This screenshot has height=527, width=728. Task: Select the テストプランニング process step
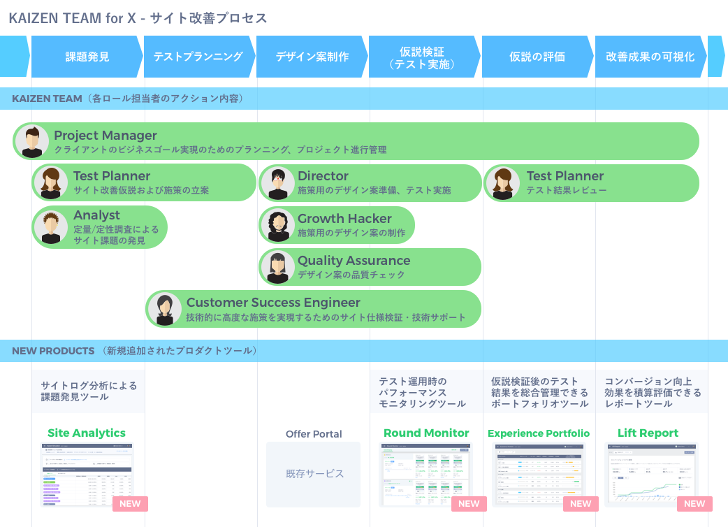[198, 57]
